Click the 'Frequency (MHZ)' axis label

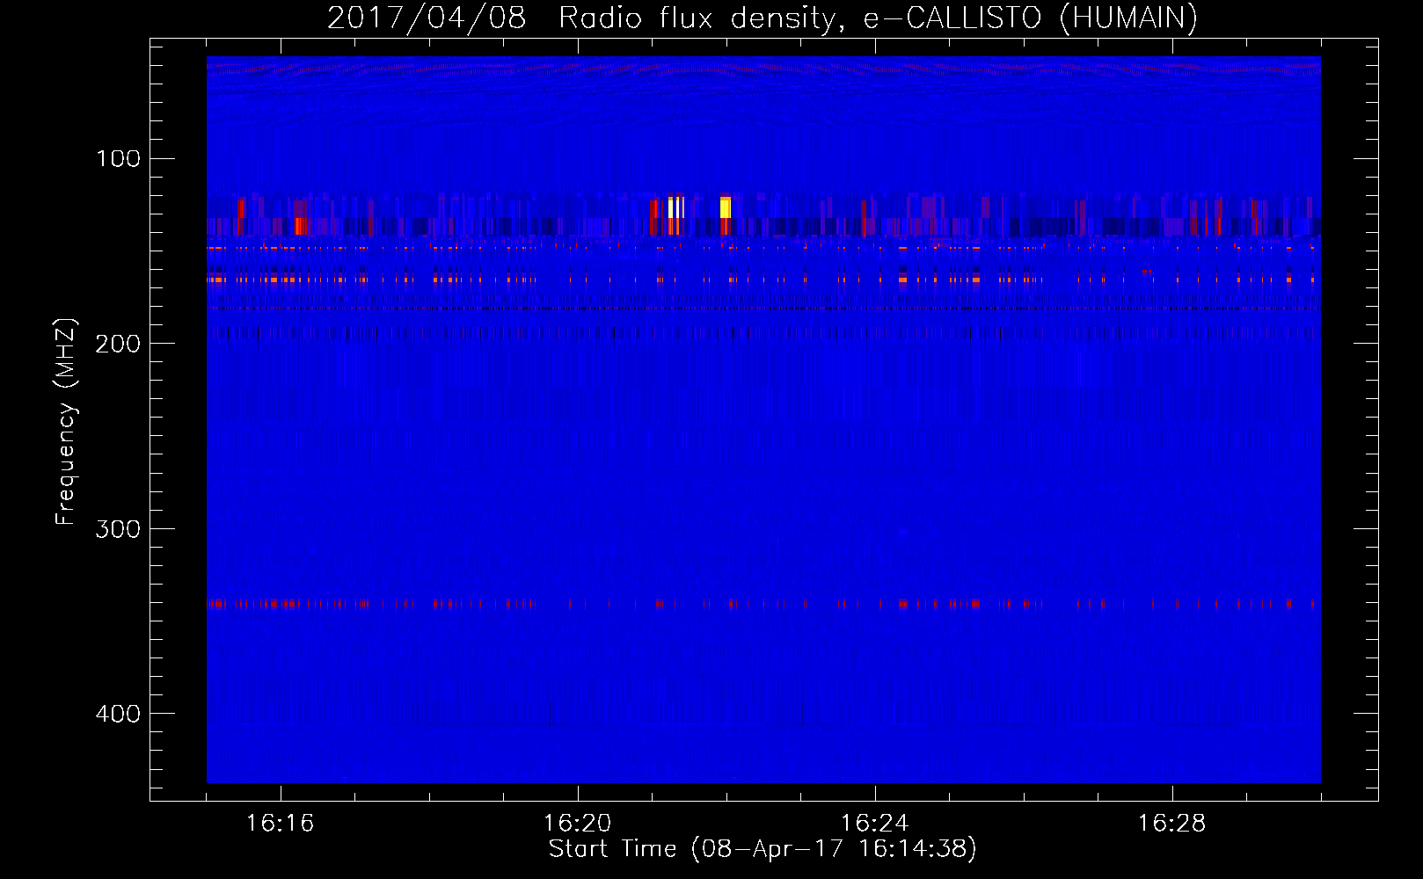66,422
